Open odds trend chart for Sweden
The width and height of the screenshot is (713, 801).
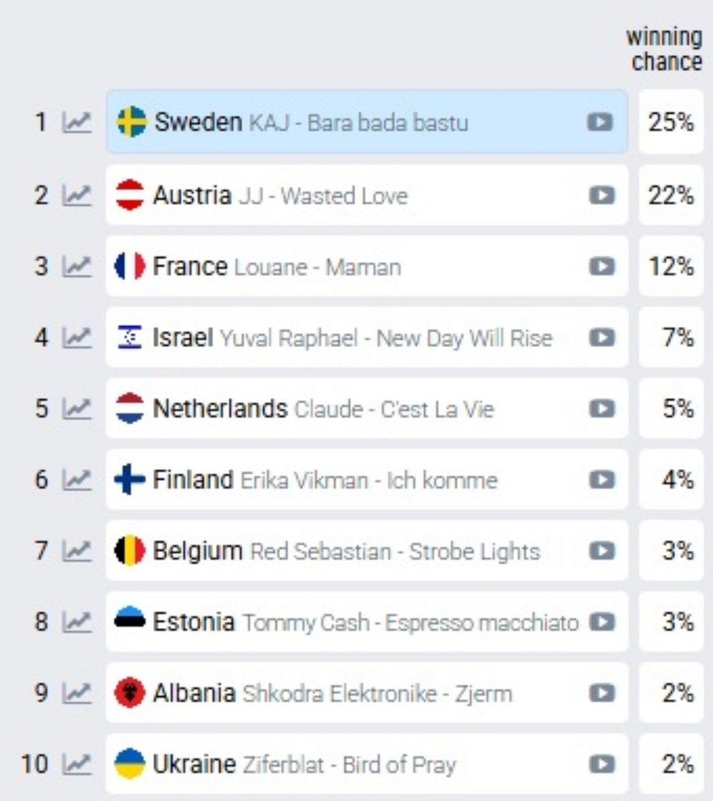[77, 122]
